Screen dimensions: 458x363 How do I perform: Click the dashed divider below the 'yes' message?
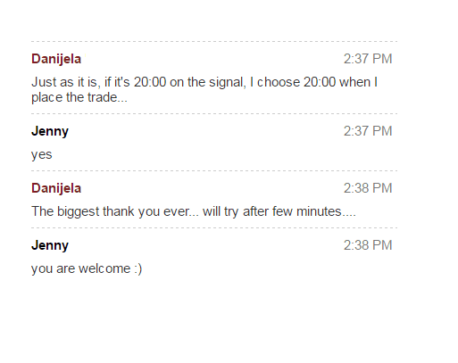click(x=214, y=170)
